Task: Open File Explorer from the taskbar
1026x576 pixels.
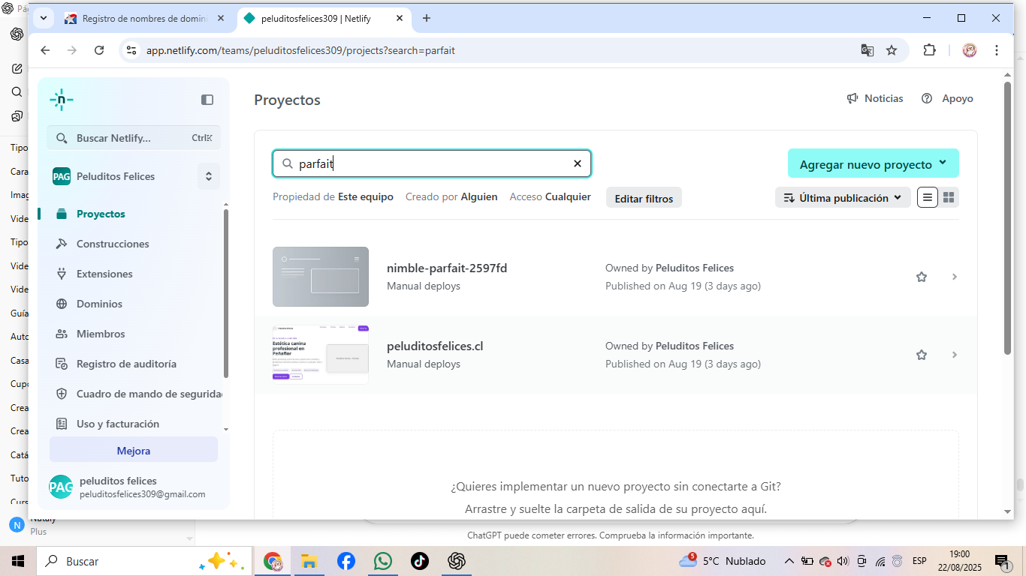Action: (x=309, y=561)
